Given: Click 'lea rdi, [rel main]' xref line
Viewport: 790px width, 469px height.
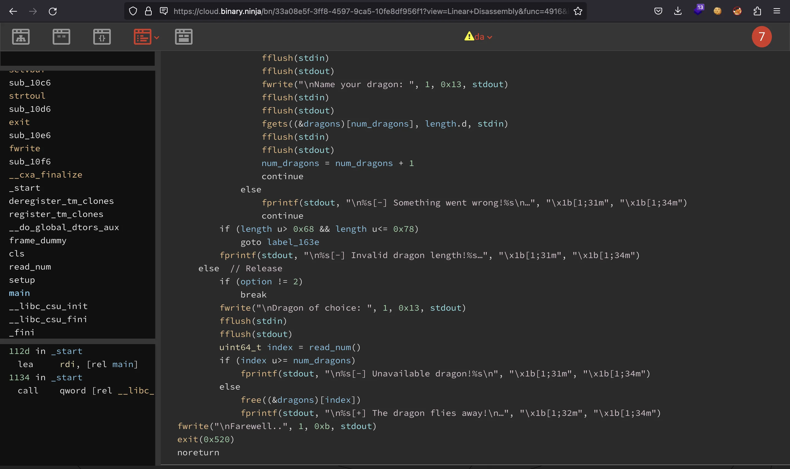Looking at the screenshot, I should click(x=78, y=364).
